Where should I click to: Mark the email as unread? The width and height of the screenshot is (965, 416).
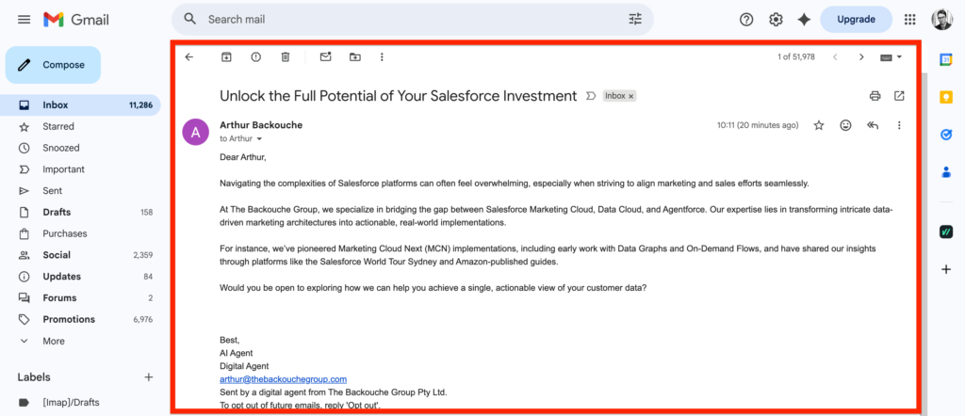click(325, 57)
